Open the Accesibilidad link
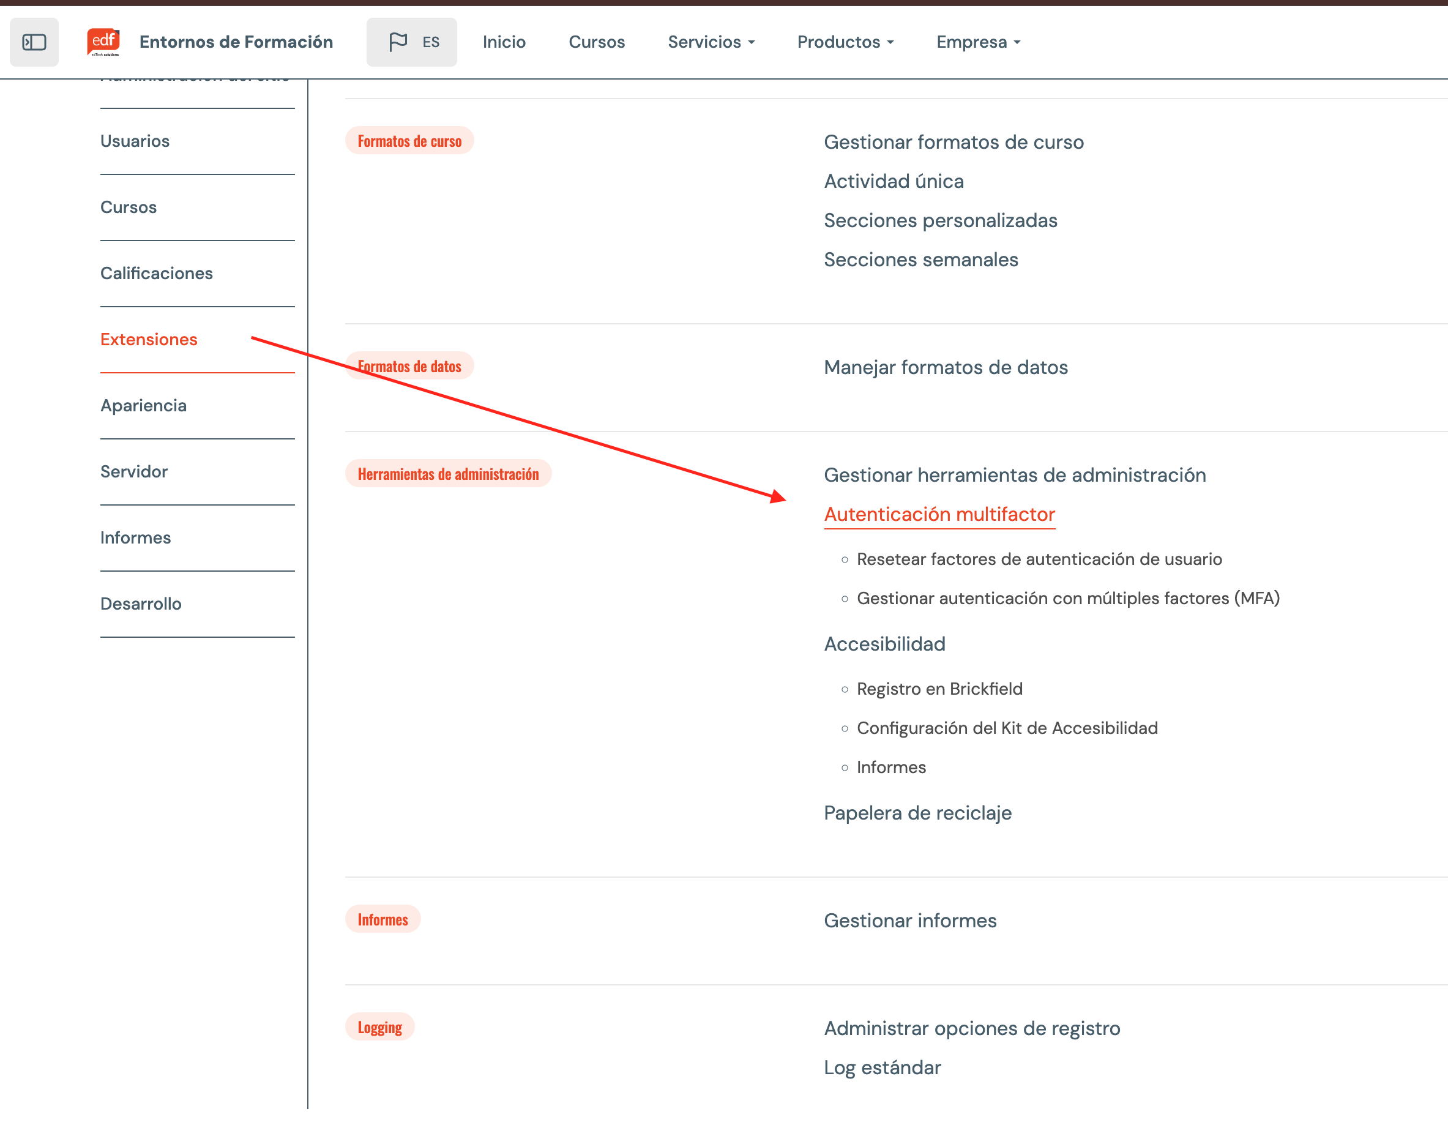This screenshot has width=1448, height=1125. [884, 644]
